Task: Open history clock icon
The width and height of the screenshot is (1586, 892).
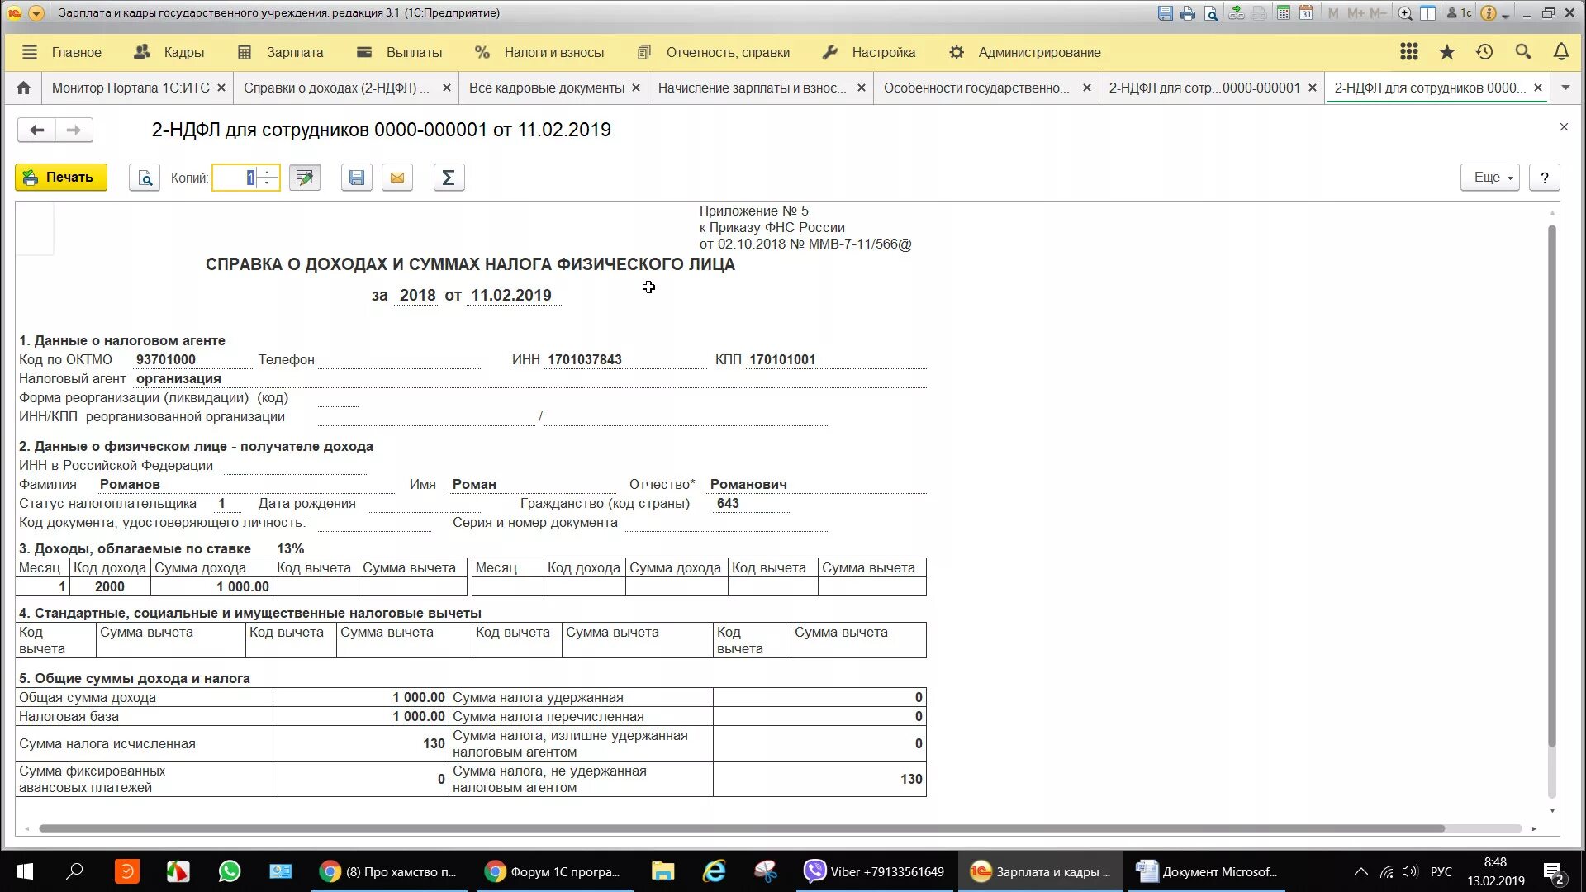Action: 1485,52
